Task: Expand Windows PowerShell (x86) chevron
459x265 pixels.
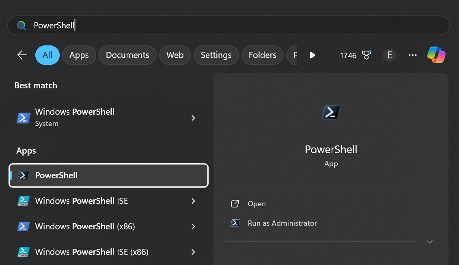Action: coord(193,227)
